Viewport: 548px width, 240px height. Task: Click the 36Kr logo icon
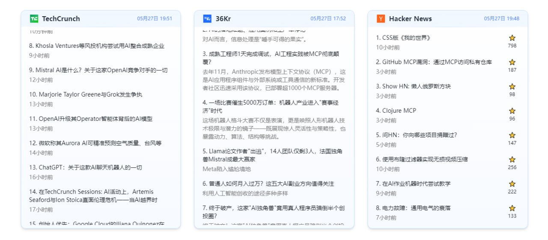pos(207,19)
